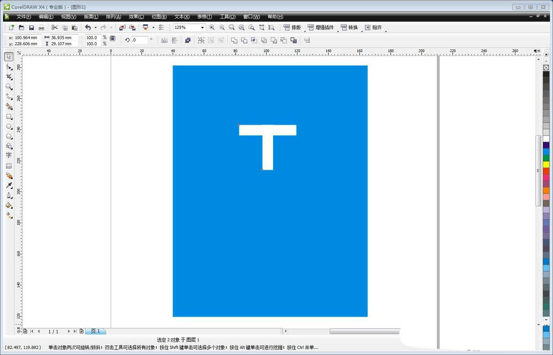Viewport: 553px width, 355px height.
Task: Open the zoom level 125% dropdown
Action: tap(202, 27)
